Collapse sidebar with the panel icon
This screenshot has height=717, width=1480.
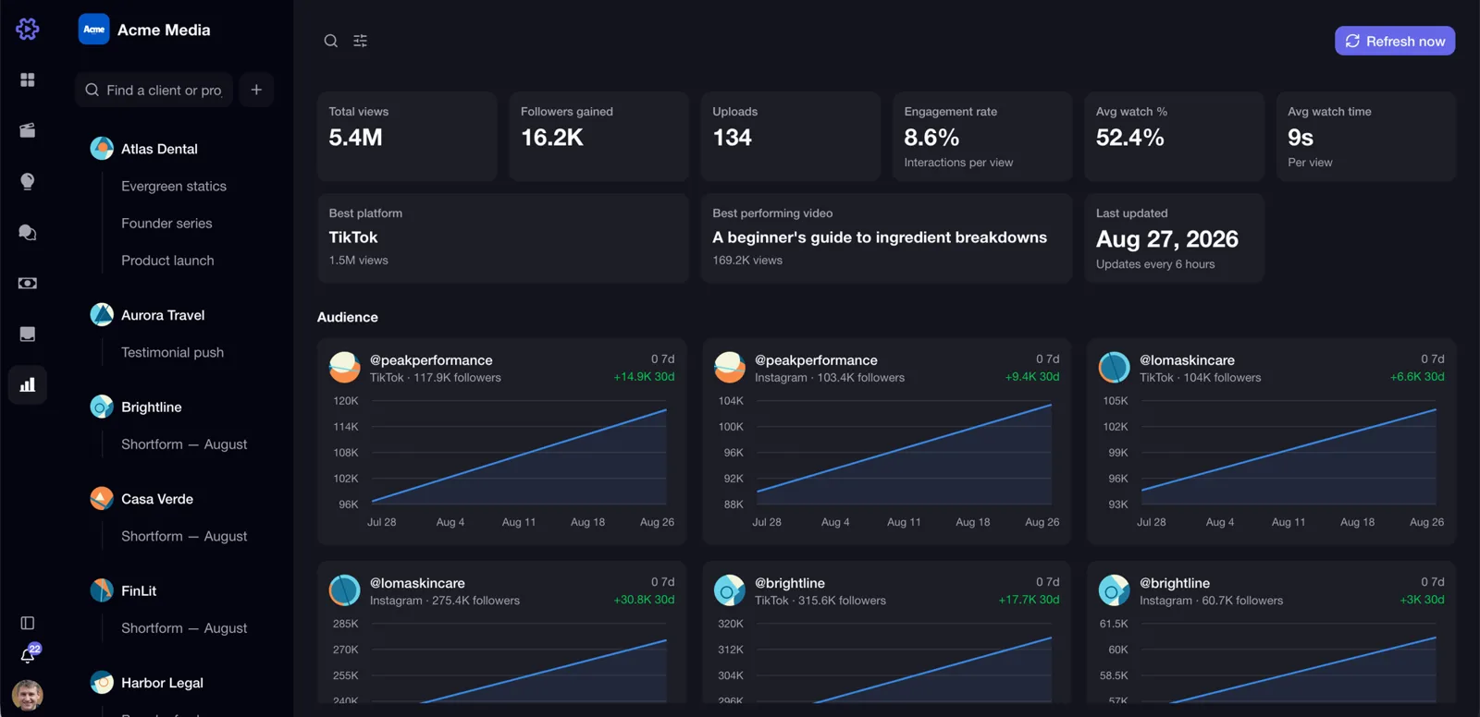(x=28, y=623)
